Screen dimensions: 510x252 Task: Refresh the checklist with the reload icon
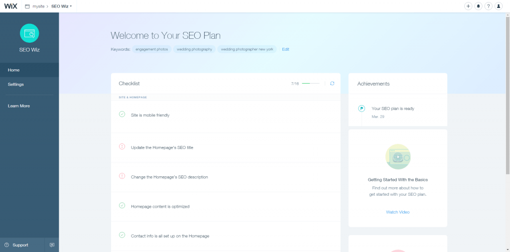click(x=332, y=84)
